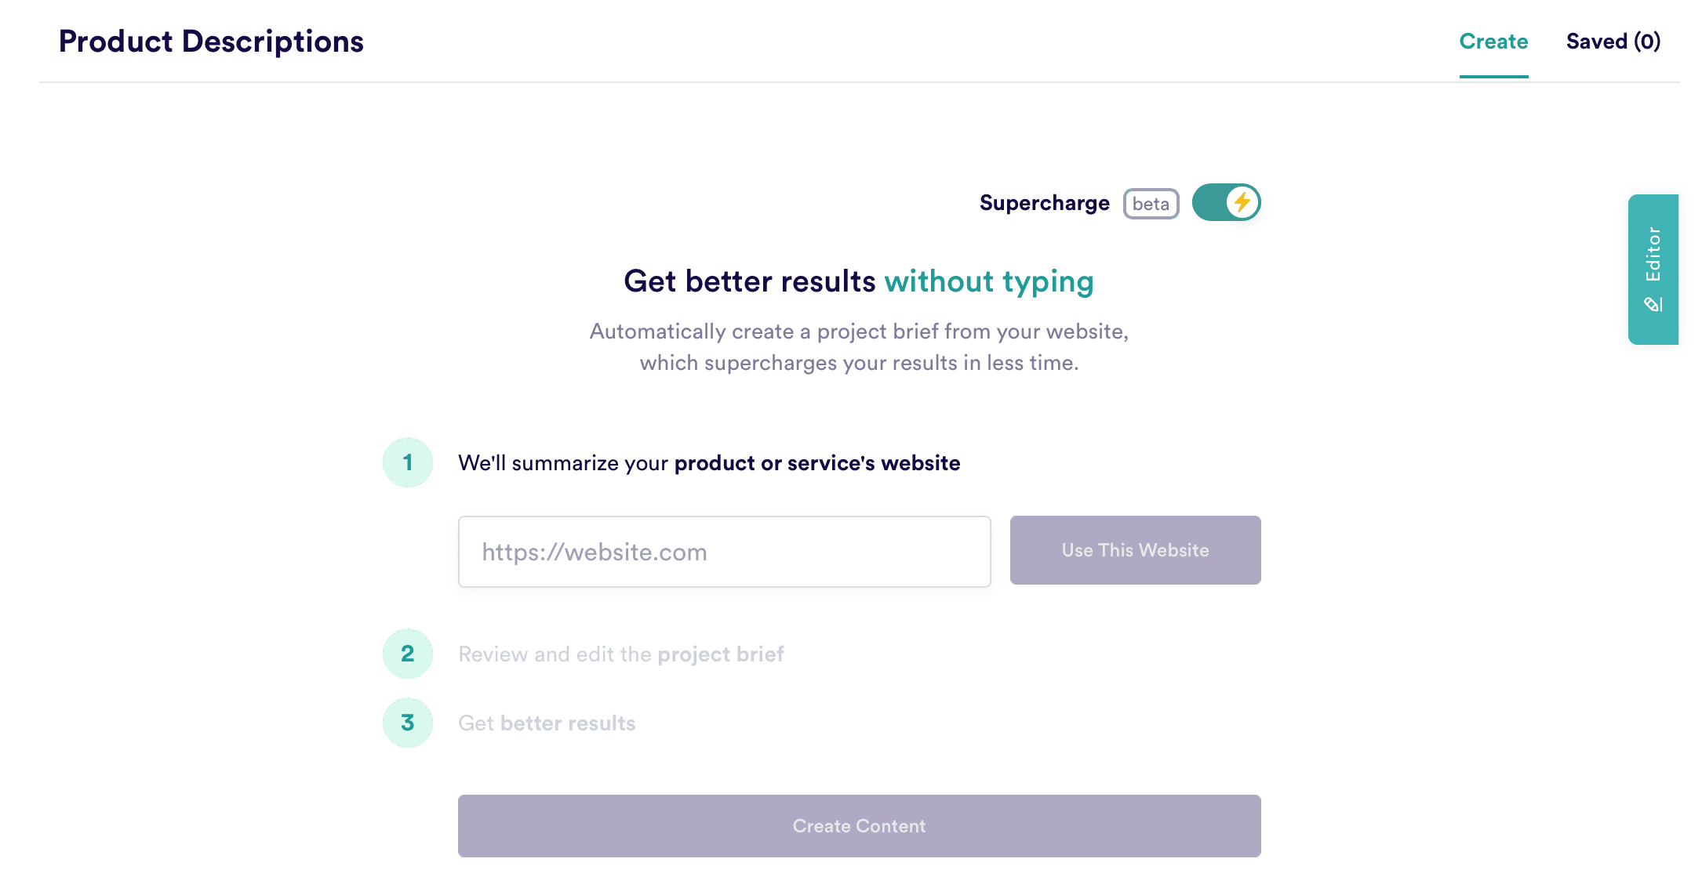Select the "Get better results" step 3 text
The image size is (1702, 895).
[x=547, y=723]
